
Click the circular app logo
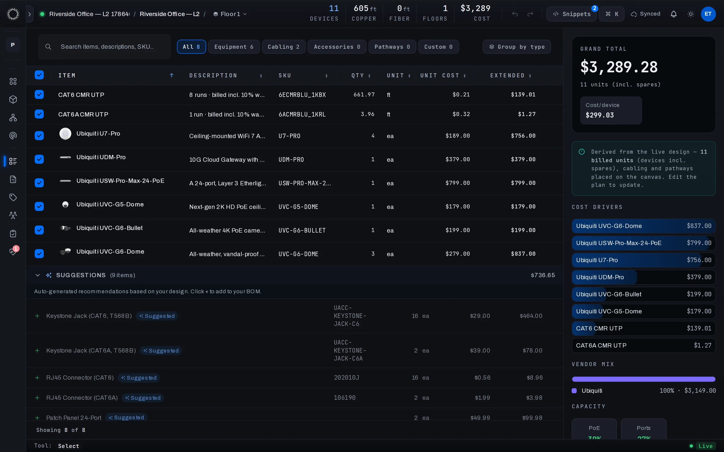coord(13,14)
